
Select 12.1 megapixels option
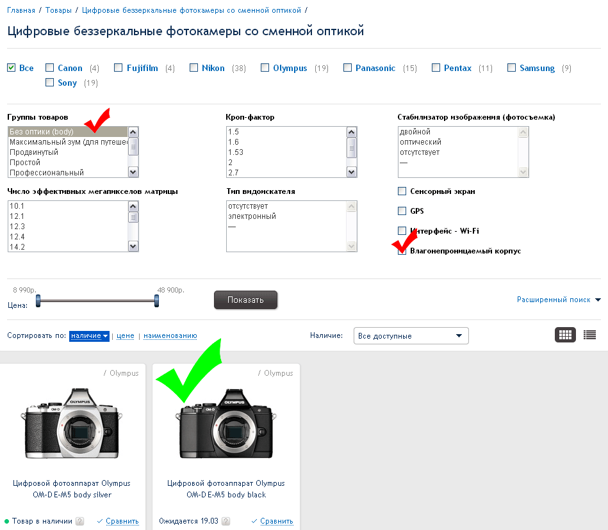coord(68,216)
